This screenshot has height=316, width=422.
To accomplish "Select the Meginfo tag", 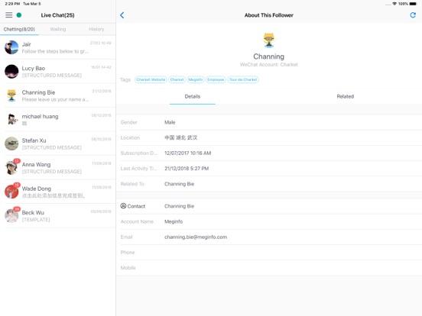I will [x=196, y=79].
